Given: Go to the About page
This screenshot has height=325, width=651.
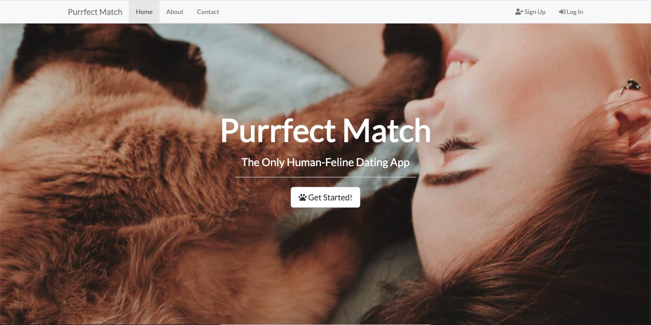Looking at the screenshot, I should click(x=175, y=12).
